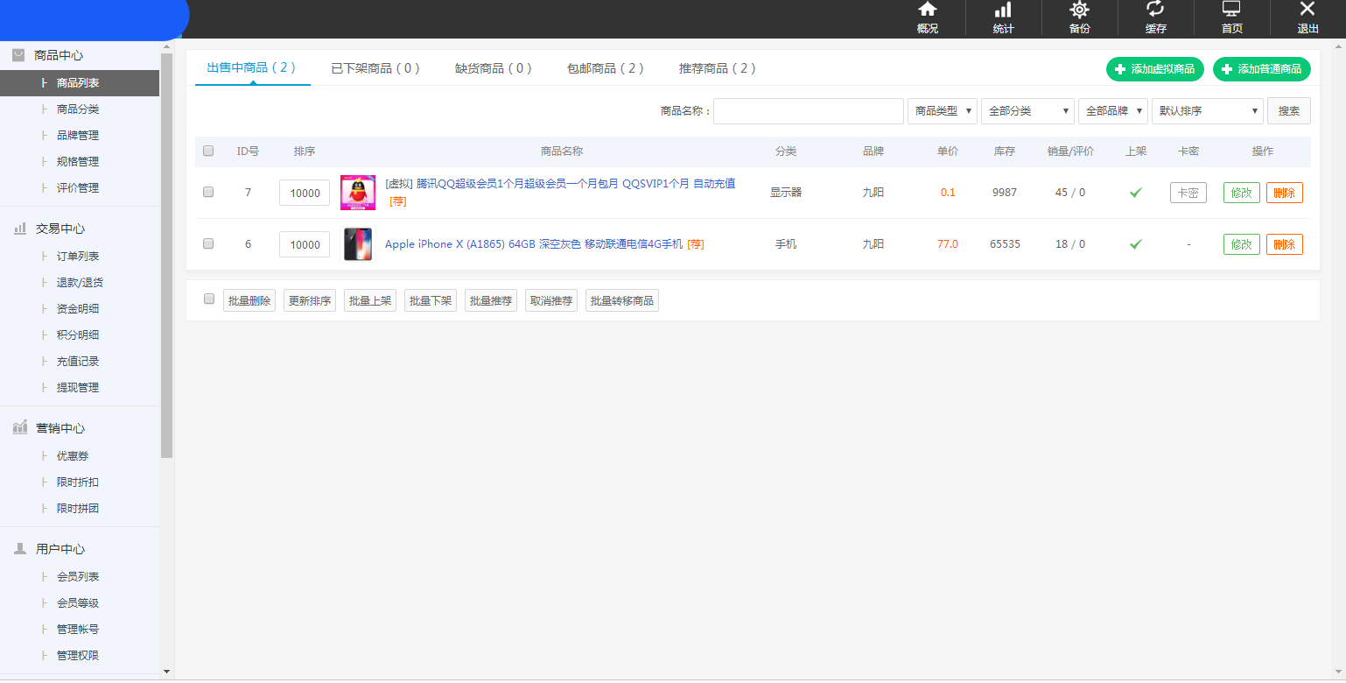The height and width of the screenshot is (683, 1346).
Task: Check the select-all checkbox in table header
Action: point(207,151)
